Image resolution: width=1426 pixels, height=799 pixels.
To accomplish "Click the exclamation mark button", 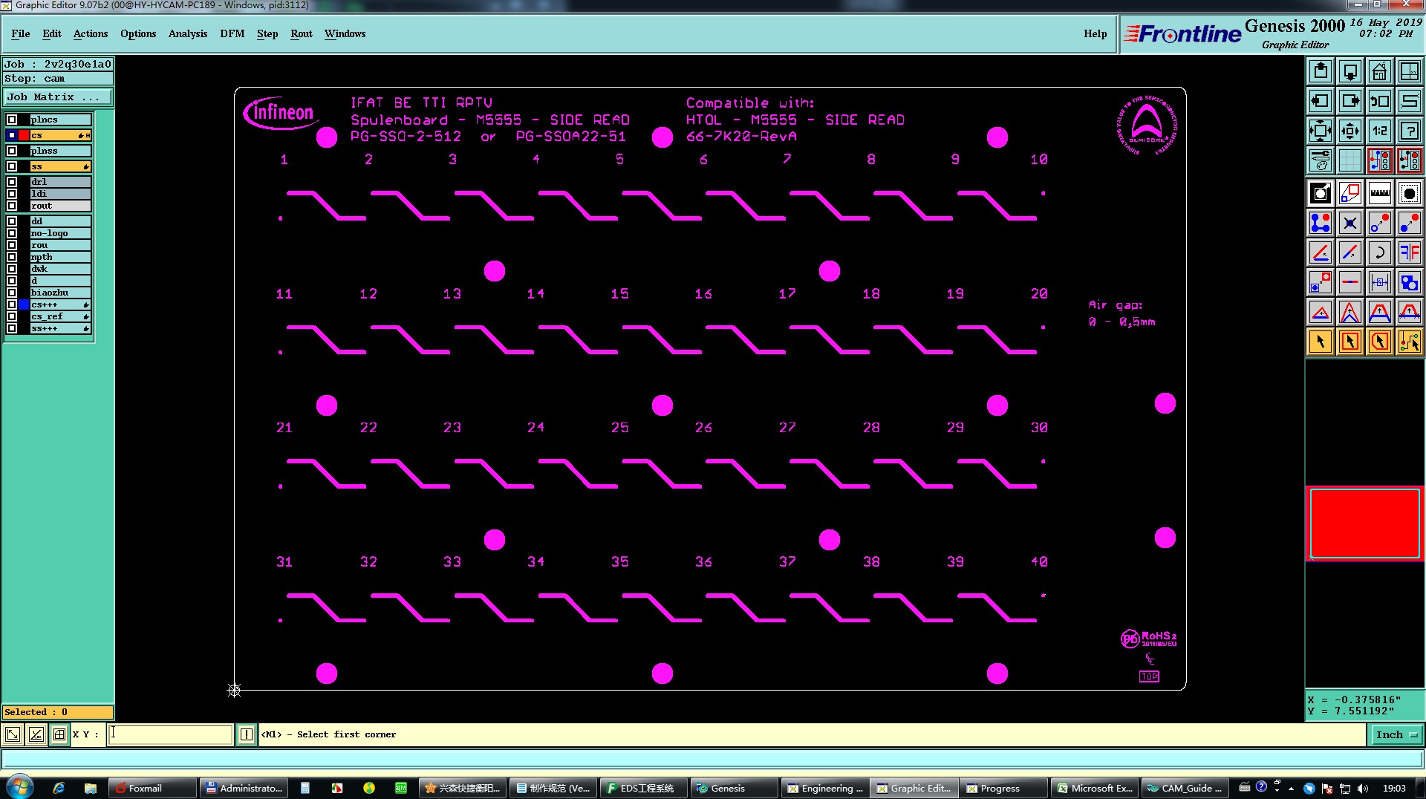I will 247,734.
